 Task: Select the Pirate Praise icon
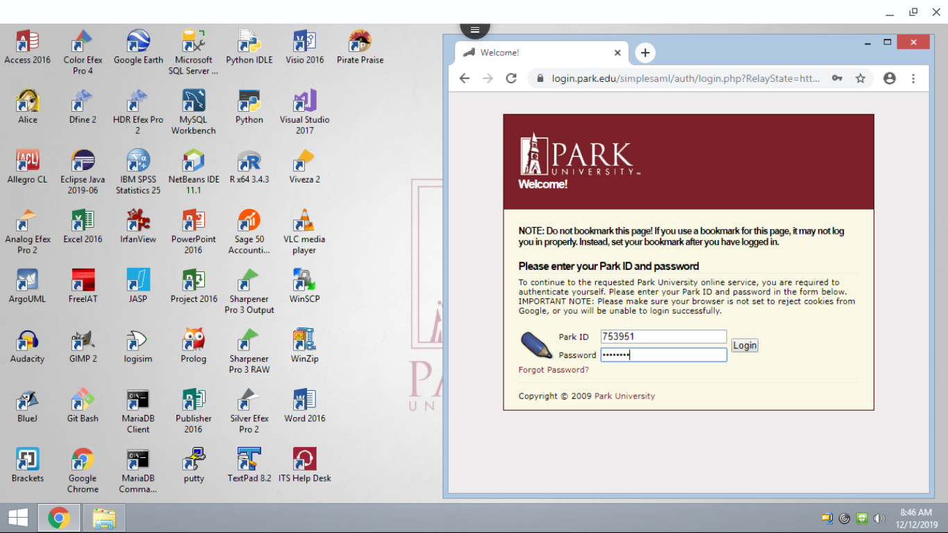pyautogui.click(x=360, y=47)
